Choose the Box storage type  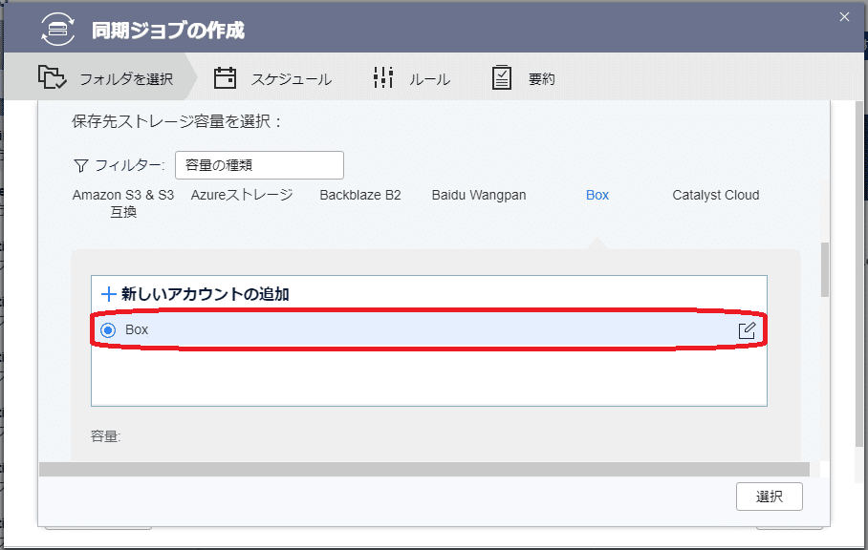(x=597, y=195)
